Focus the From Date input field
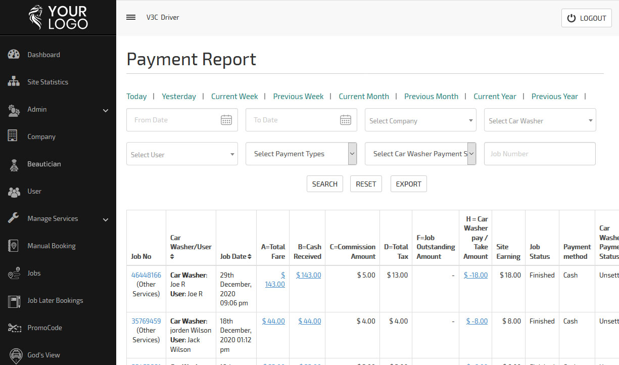 [182, 120]
